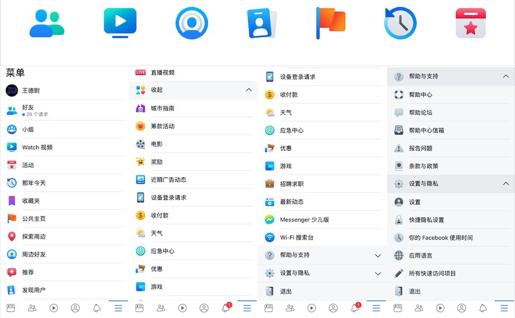Open the 王德尉 profile row
The height and width of the screenshot is (318, 515).
coord(64,91)
